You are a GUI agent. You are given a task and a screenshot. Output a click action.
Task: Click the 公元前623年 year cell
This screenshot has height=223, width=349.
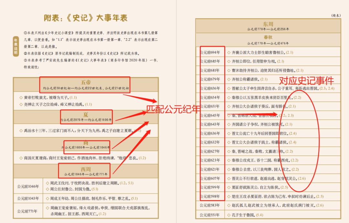click(210, 160)
